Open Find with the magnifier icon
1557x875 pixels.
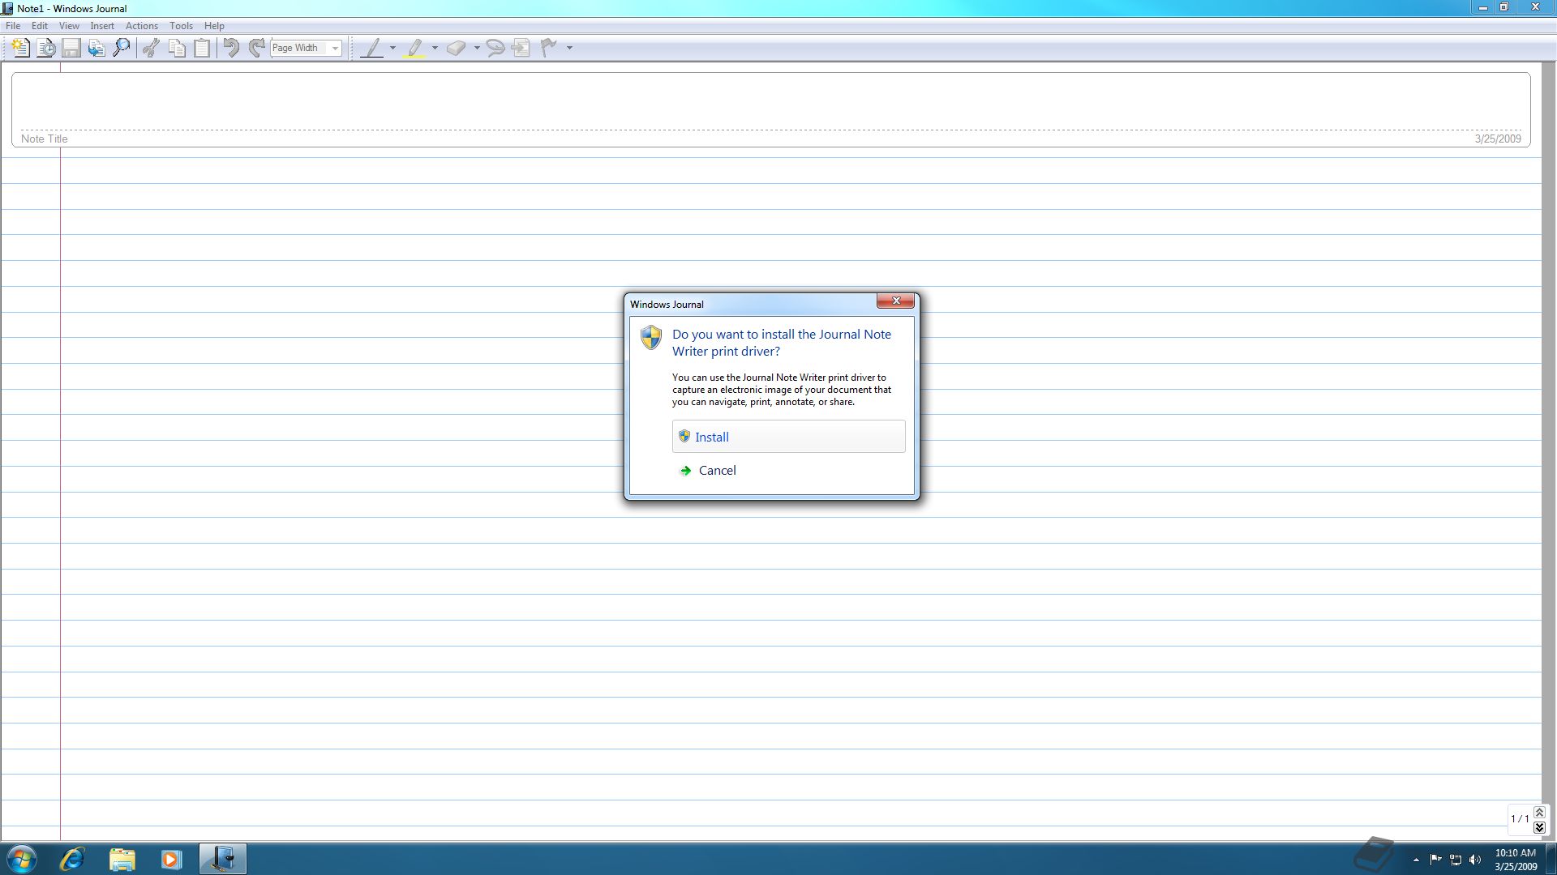[x=122, y=48]
